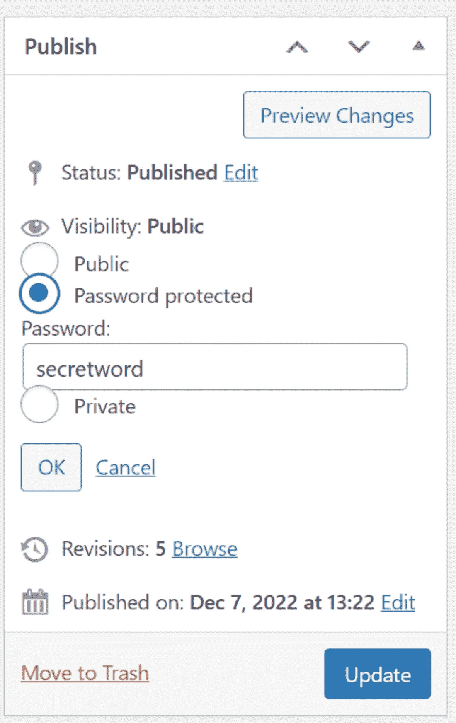Move the post to Trash
456x723 pixels.
tap(85, 673)
